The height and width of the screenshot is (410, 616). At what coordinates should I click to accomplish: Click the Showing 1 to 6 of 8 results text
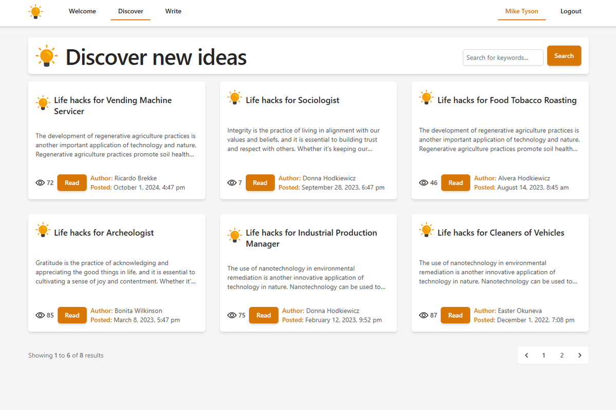(x=66, y=355)
